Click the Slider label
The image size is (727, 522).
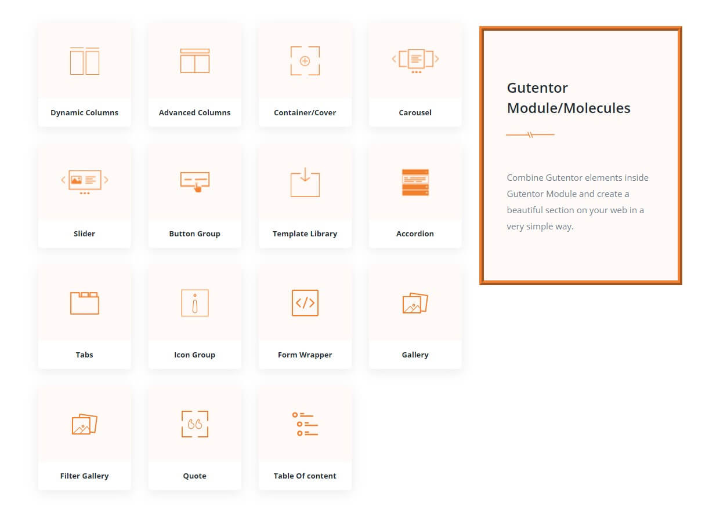click(85, 233)
